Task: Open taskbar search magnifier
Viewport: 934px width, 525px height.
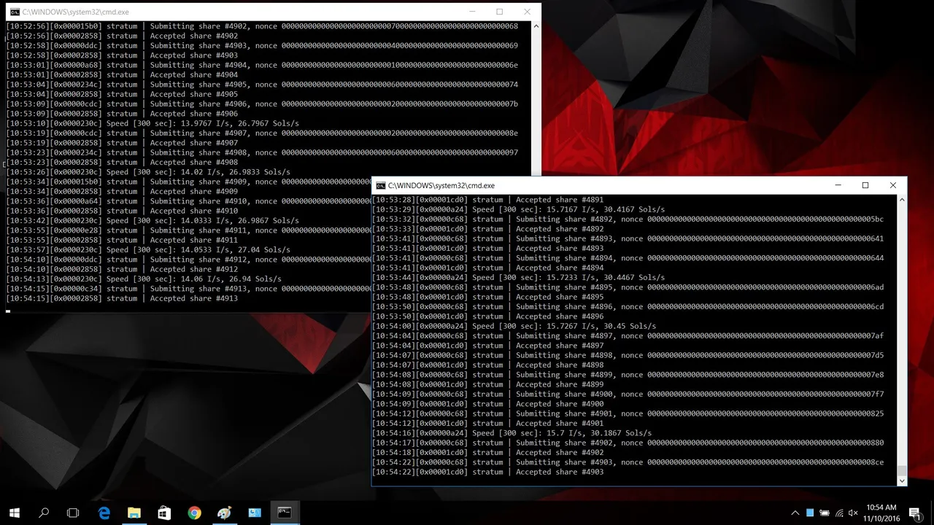Action: click(x=44, y=513)
